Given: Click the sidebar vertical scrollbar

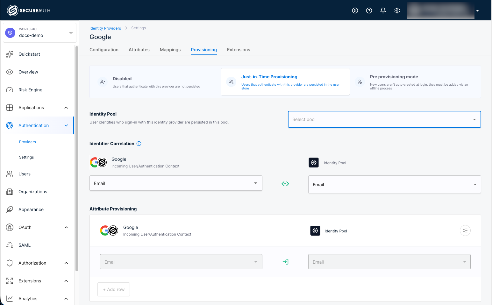Looking at the screenshot, I should pyautogui.click(x=76, y=159).
